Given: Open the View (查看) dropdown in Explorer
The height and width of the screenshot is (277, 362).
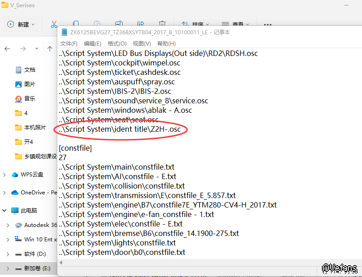Looking at the screenshot, I should pos(235,23).
